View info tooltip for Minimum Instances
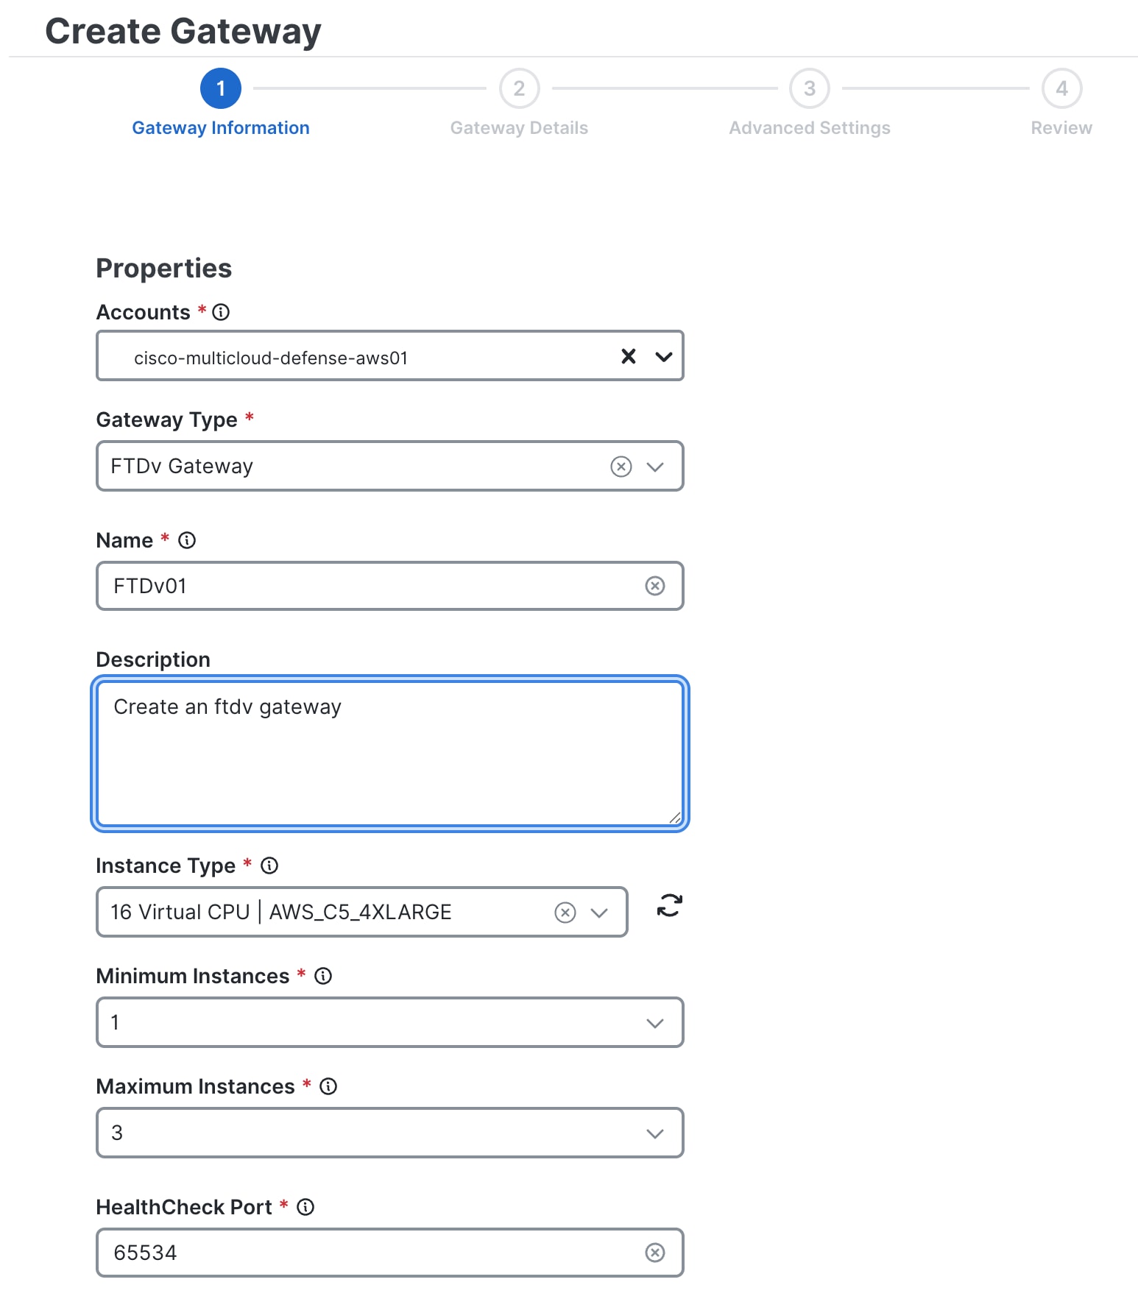 322,977
